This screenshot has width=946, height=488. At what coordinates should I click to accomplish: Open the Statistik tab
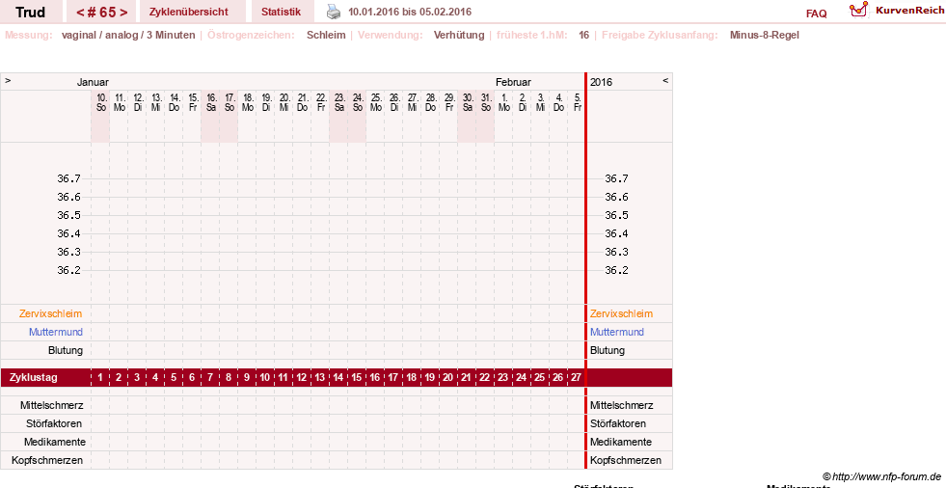pos(282,12)
